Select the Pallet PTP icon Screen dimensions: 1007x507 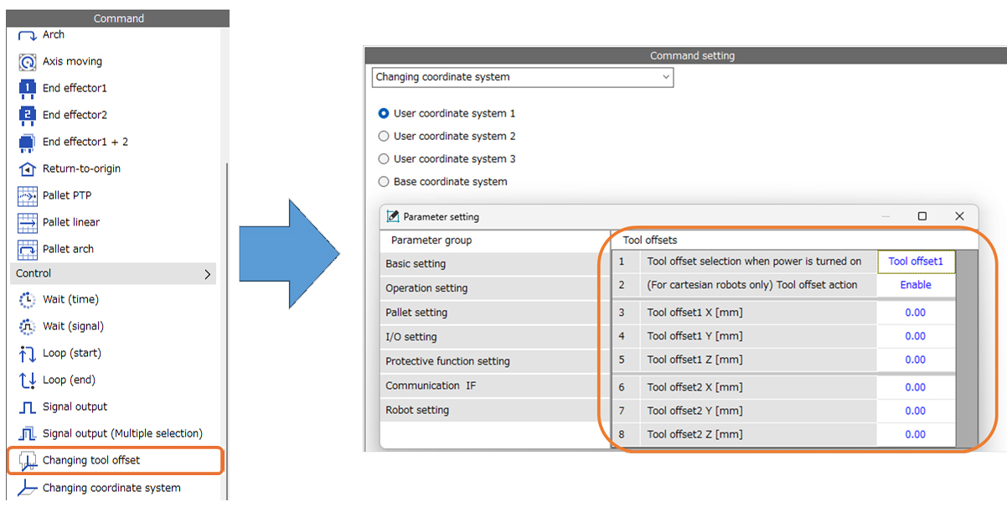(x=28, y=196)
